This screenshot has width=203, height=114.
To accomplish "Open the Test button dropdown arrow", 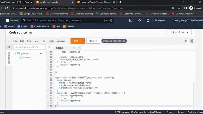I will (x=82, y=41).
